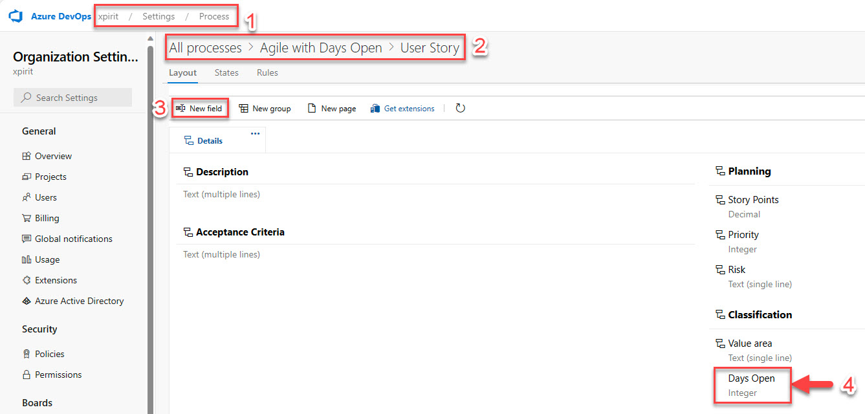Select the Days Open field

click(751, 378)
